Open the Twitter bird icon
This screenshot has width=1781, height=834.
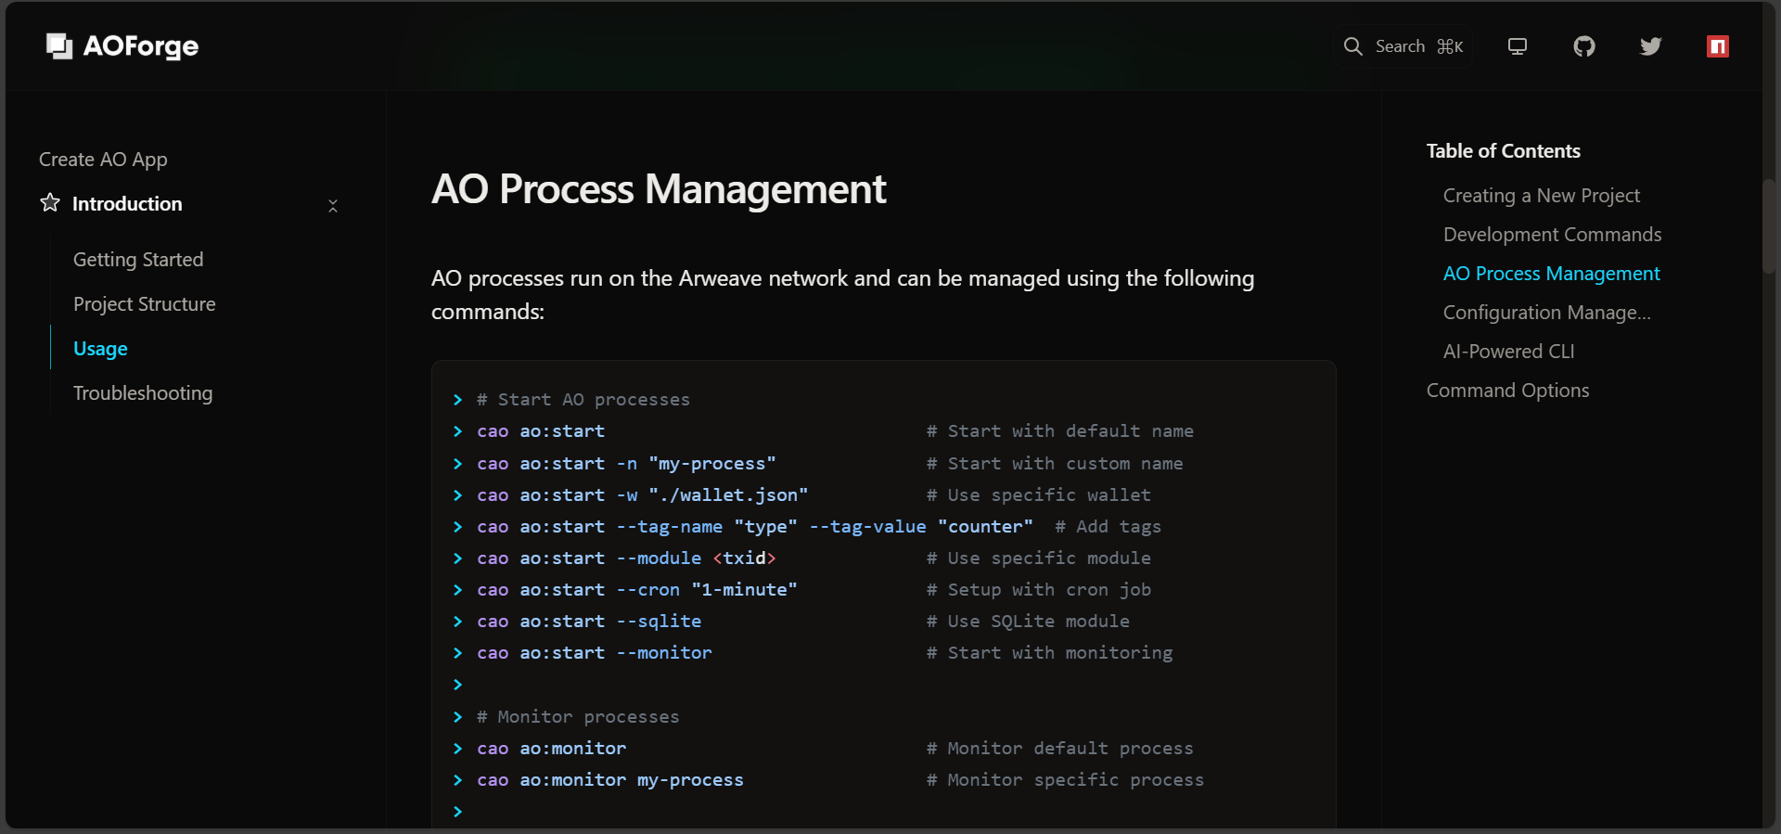[1651, 46]
